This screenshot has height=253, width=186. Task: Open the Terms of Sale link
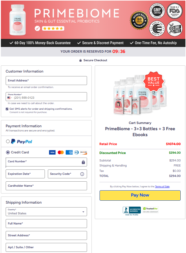[162, 186]
